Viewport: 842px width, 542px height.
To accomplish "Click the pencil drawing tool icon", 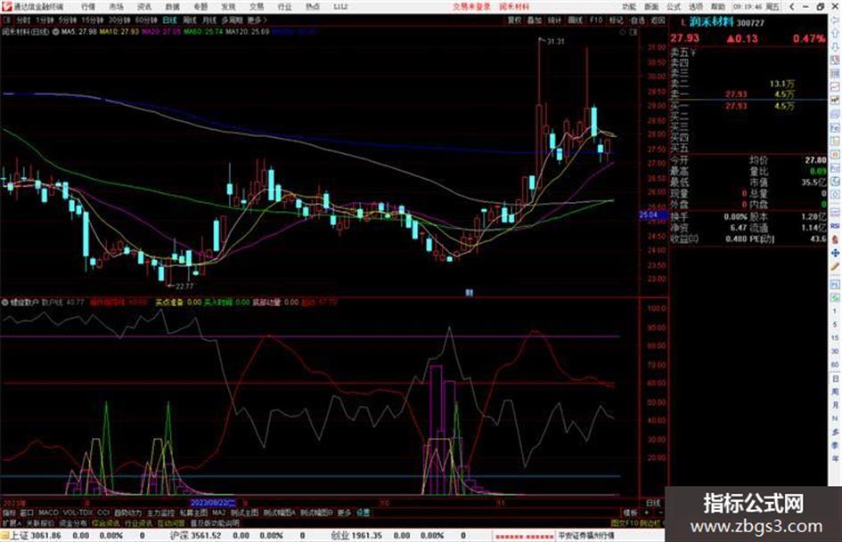I will 835,267.
